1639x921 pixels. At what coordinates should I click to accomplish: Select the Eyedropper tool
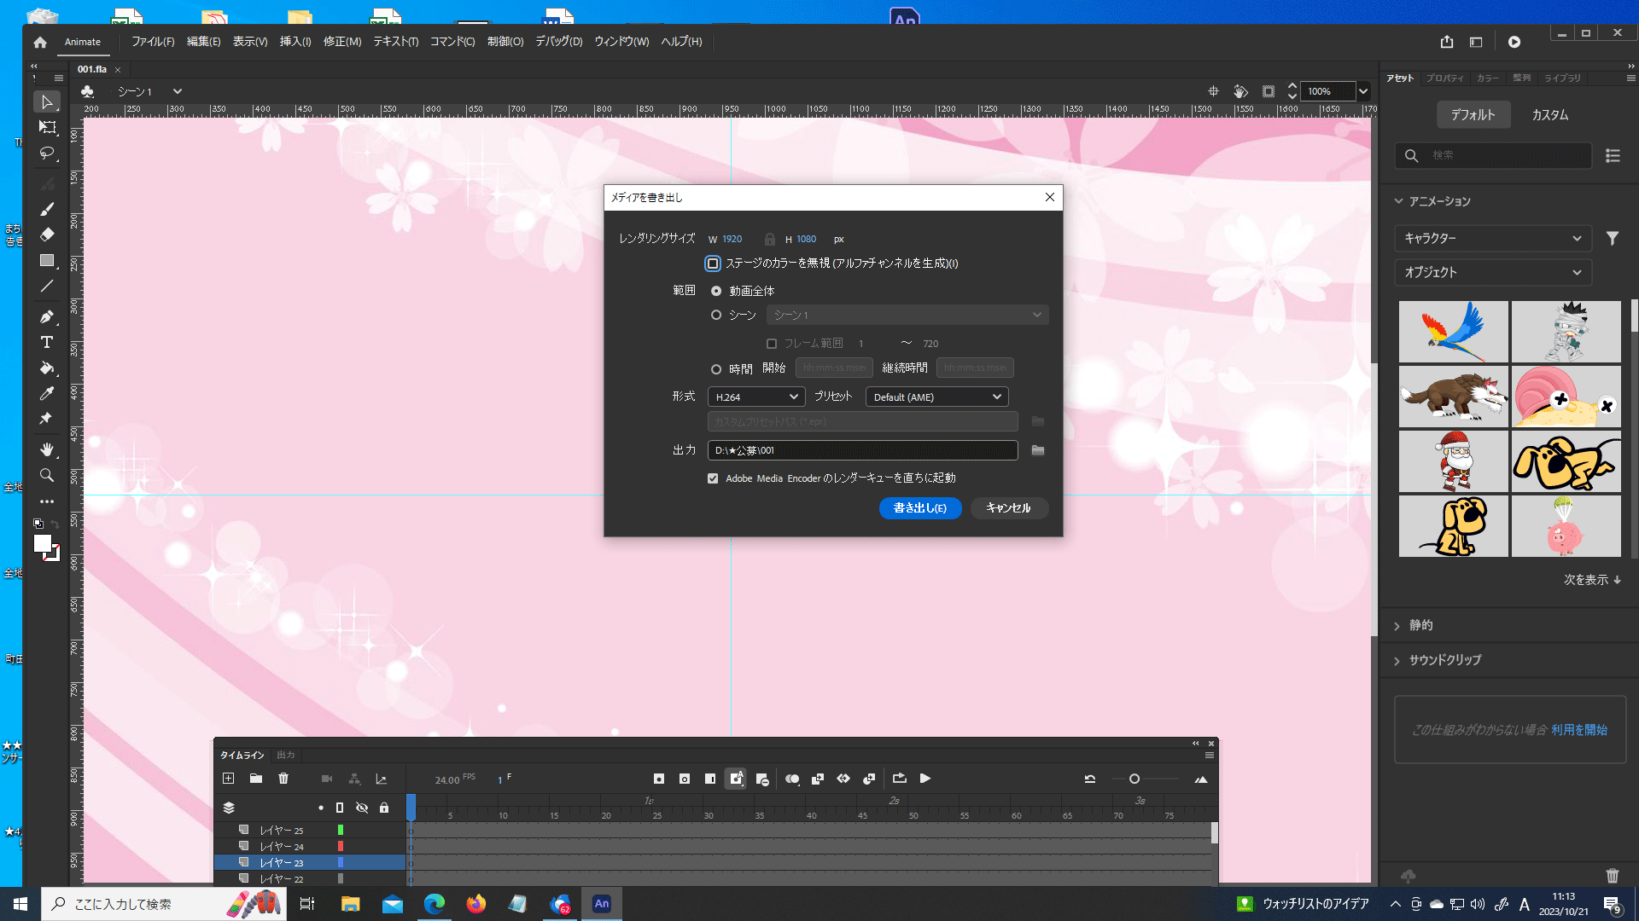(x=47, y=393)
